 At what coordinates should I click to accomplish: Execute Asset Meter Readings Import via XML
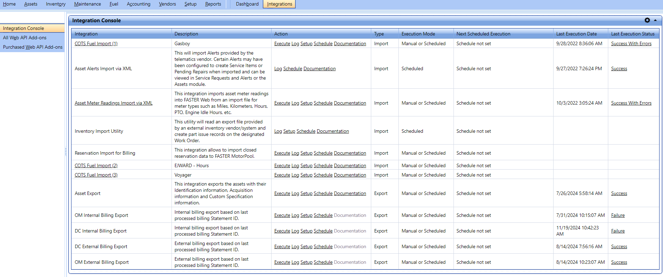[282, 103]
